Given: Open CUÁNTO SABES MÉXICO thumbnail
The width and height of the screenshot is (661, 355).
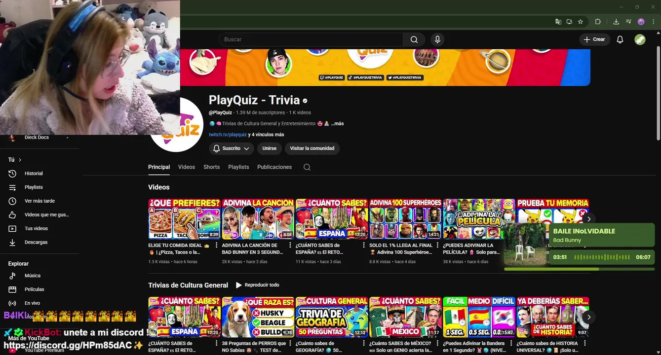Looking at the screenshot, I should [405, 317].
